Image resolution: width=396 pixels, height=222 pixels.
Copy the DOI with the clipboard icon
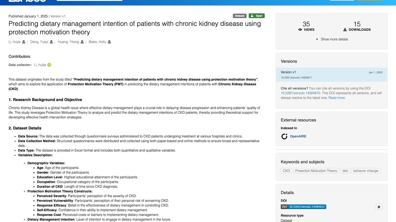pyautogui.click(x=379, y=207)
